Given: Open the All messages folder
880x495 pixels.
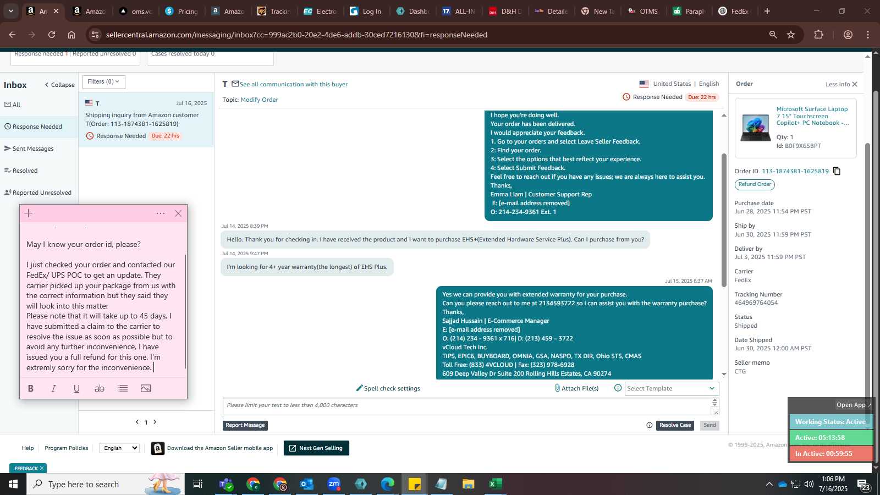Looking at the screenshot, I should pos(13,105).
